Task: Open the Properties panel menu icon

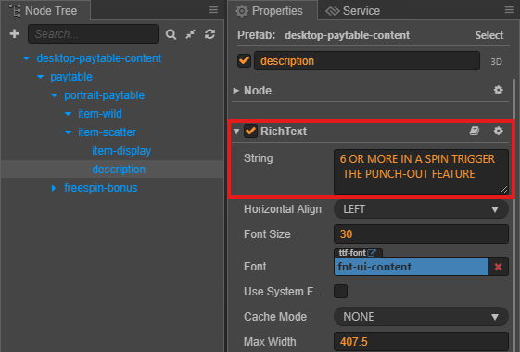Action: click(x=509, y=10)
